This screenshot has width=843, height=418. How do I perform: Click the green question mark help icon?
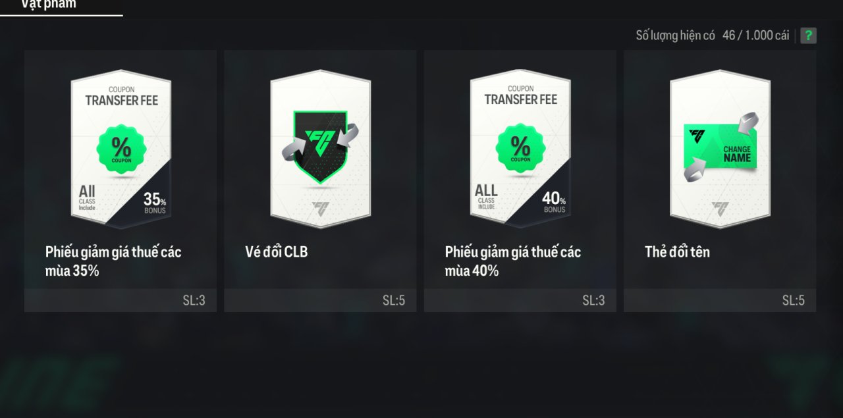pyautogui.click(x=808, y=36)
